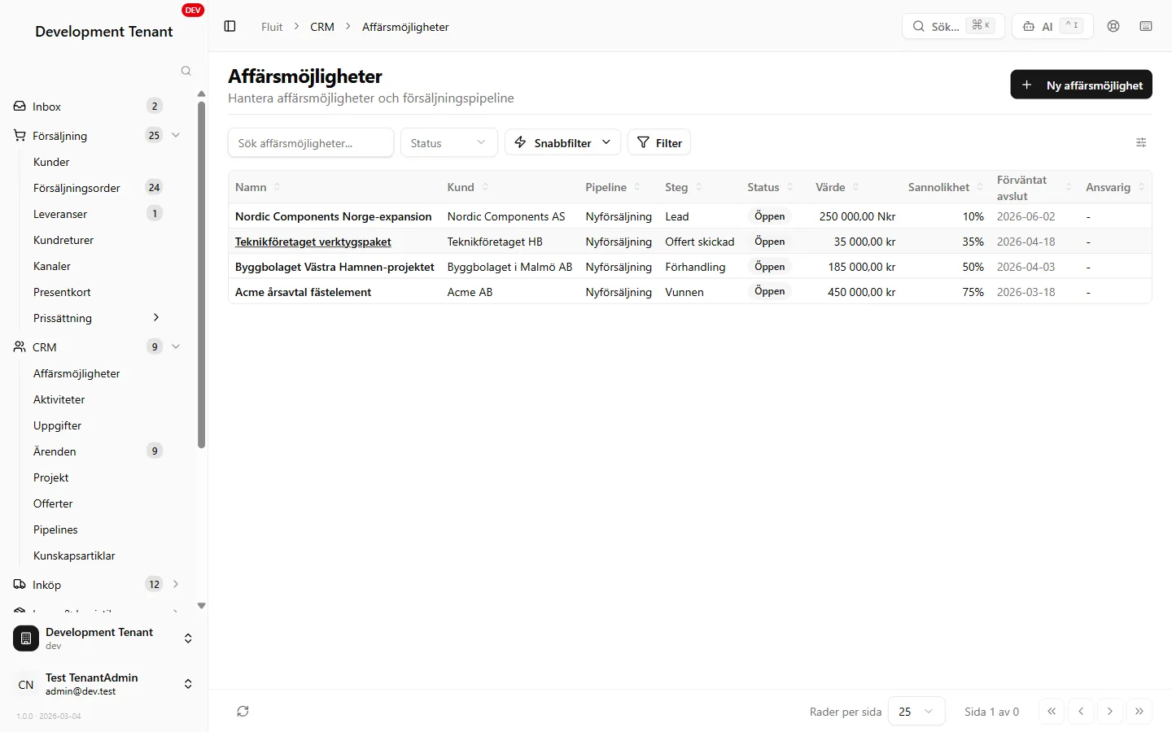Go to last page
Screen dimensions: 1172x732
coord(1139,712)
